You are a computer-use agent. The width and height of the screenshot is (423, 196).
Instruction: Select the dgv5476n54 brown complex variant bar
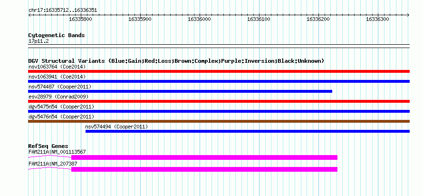tap(219, 121)
